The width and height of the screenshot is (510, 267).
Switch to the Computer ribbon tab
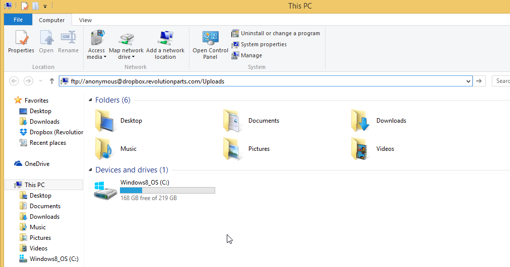point(52,20)
